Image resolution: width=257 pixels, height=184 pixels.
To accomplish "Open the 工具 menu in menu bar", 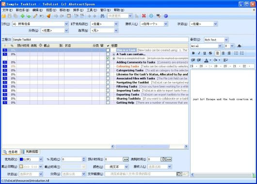I will pyautogui.click(x=92, y=10).
